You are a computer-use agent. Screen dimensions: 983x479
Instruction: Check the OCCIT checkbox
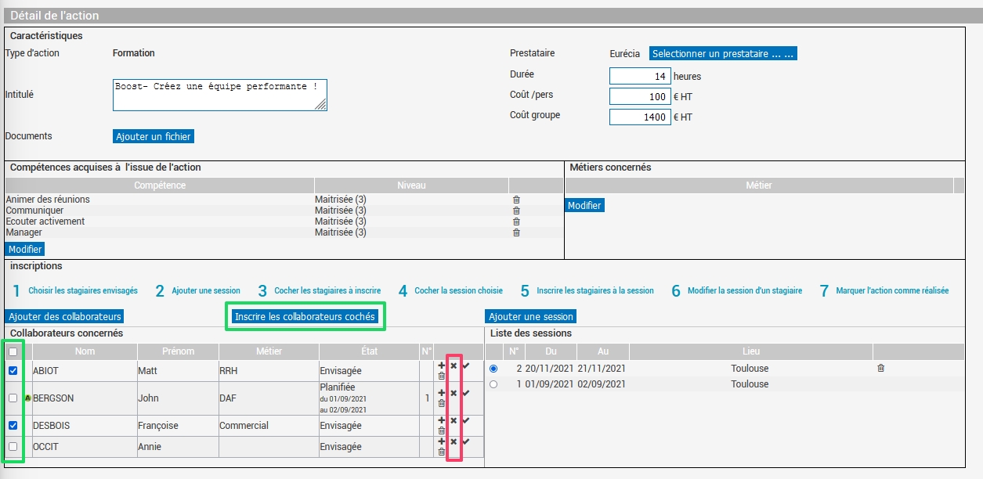(13, 446)
